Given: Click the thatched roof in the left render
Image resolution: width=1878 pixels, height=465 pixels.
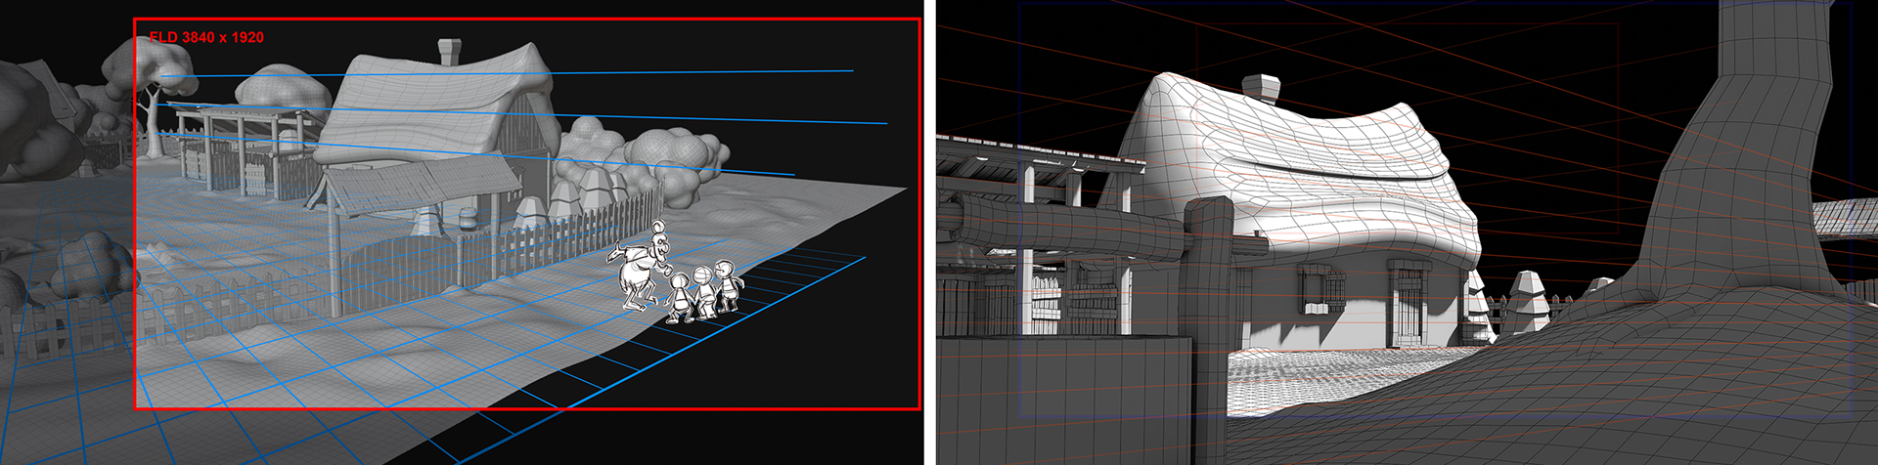Looking at the screenshot, I should (435, 103).
